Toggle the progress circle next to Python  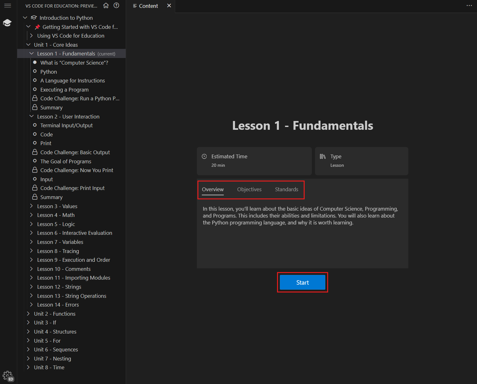(35, 71)
